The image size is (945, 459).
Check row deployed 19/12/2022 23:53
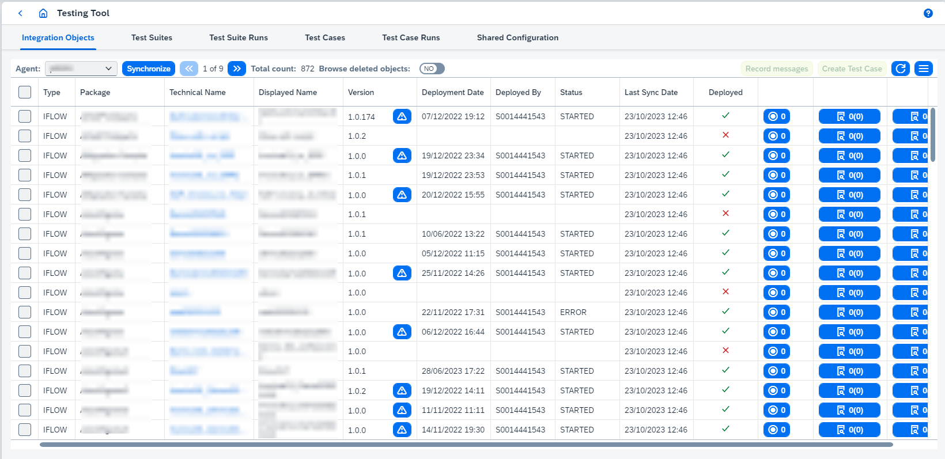[x=25, y=175]
